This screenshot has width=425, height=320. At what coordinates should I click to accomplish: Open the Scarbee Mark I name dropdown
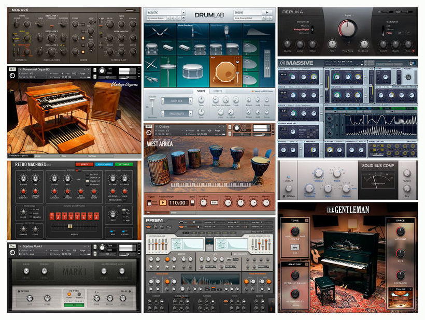click(54, 246)
